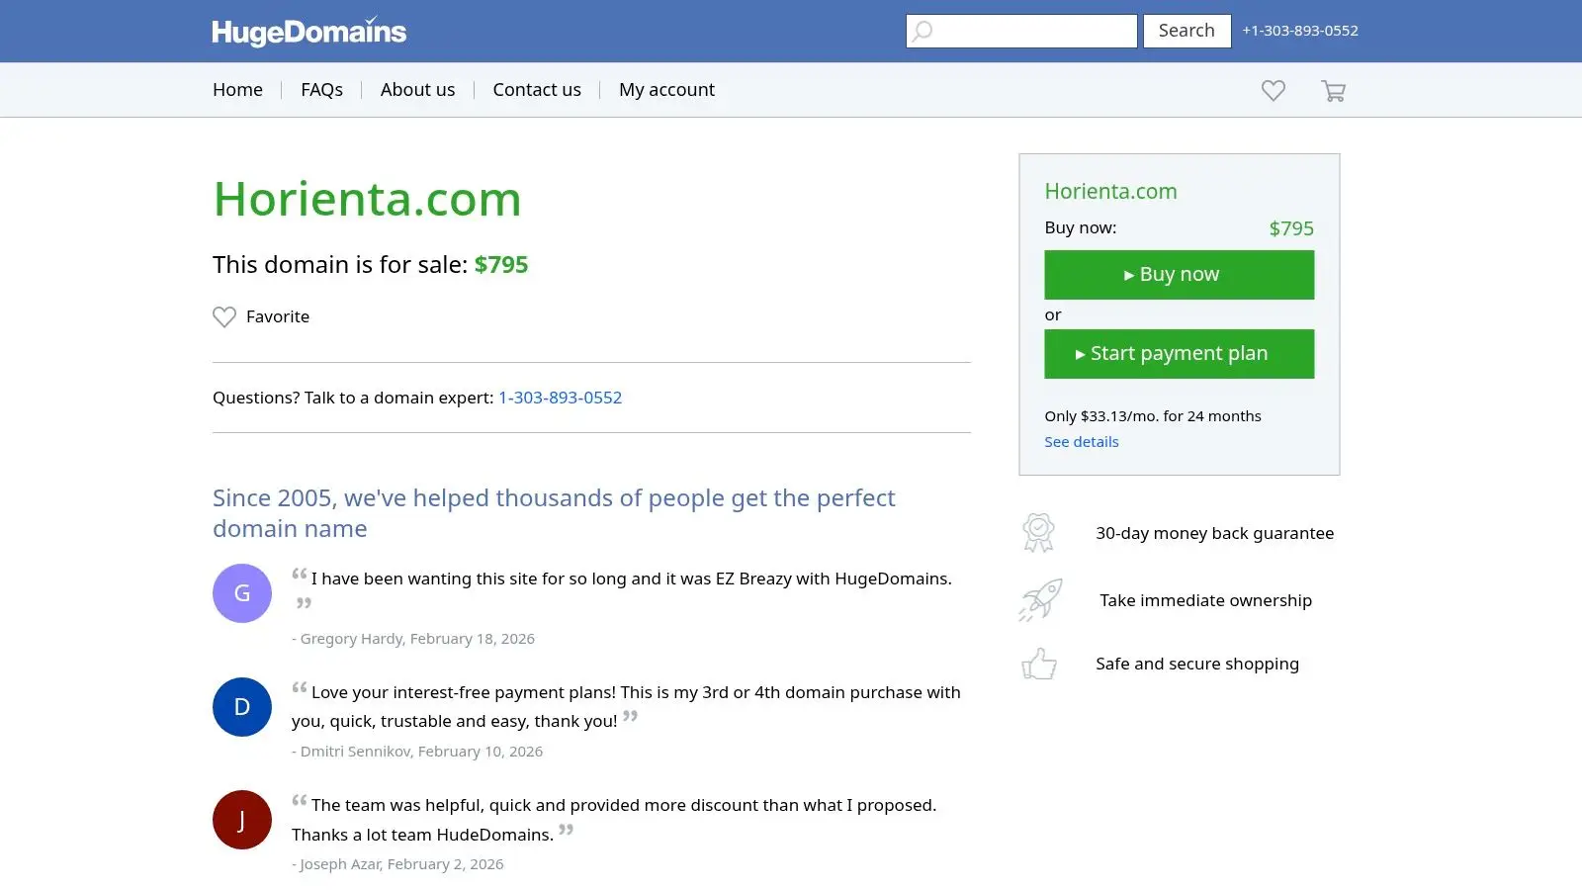Open Contact us
Image resolution: width=1582 pixels, height=890 pixels.
coord(536,89)
